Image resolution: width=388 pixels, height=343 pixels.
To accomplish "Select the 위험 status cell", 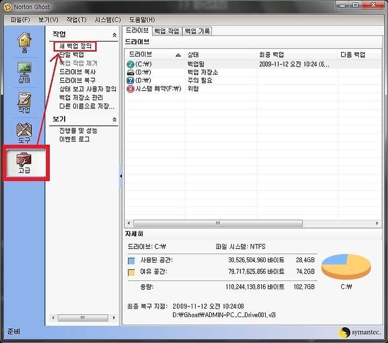I will (193, 89).
